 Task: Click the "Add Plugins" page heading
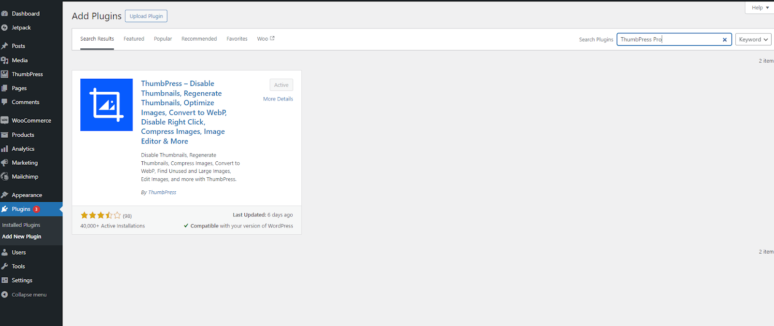pos(97,16)
